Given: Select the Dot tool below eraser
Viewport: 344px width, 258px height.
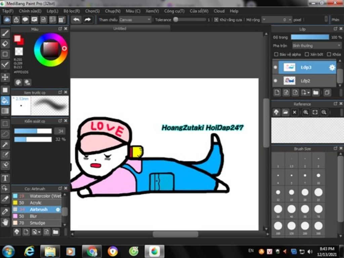Looking at the screenshot, I should [5, 54].
